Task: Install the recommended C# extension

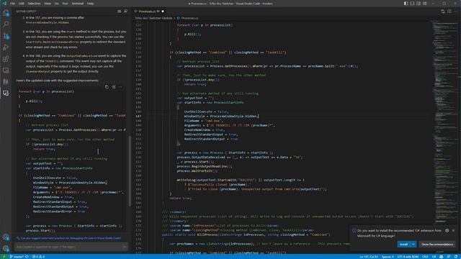Action: [x=403, y=245]
